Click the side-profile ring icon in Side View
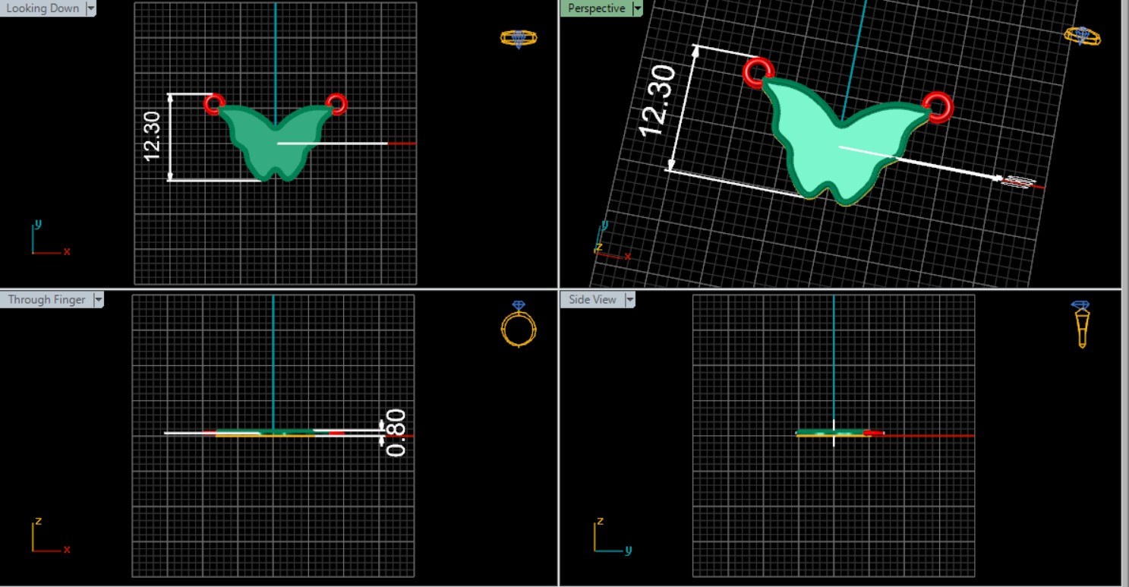 1082,324
